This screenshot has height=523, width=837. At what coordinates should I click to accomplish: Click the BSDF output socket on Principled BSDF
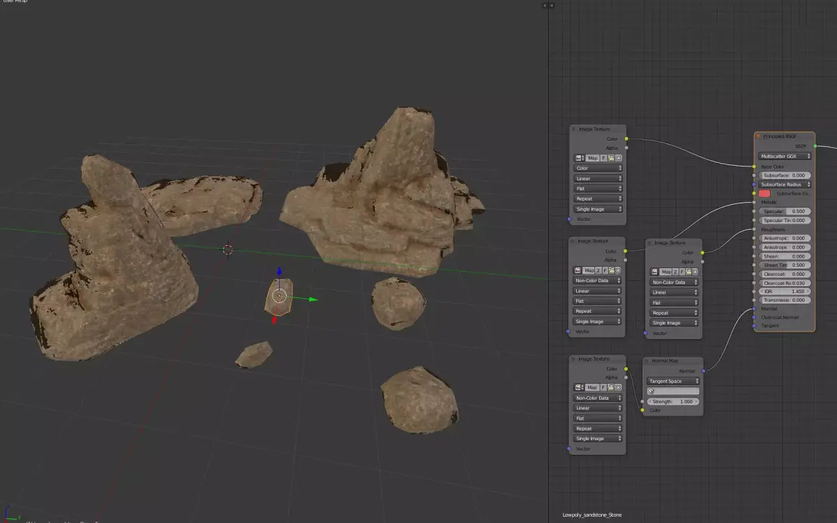coord(815,146)
